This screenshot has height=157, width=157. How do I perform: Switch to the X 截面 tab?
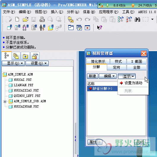(x=137, y=61)
